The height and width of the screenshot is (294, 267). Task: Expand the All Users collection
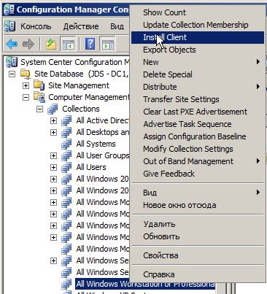[53, 168]
